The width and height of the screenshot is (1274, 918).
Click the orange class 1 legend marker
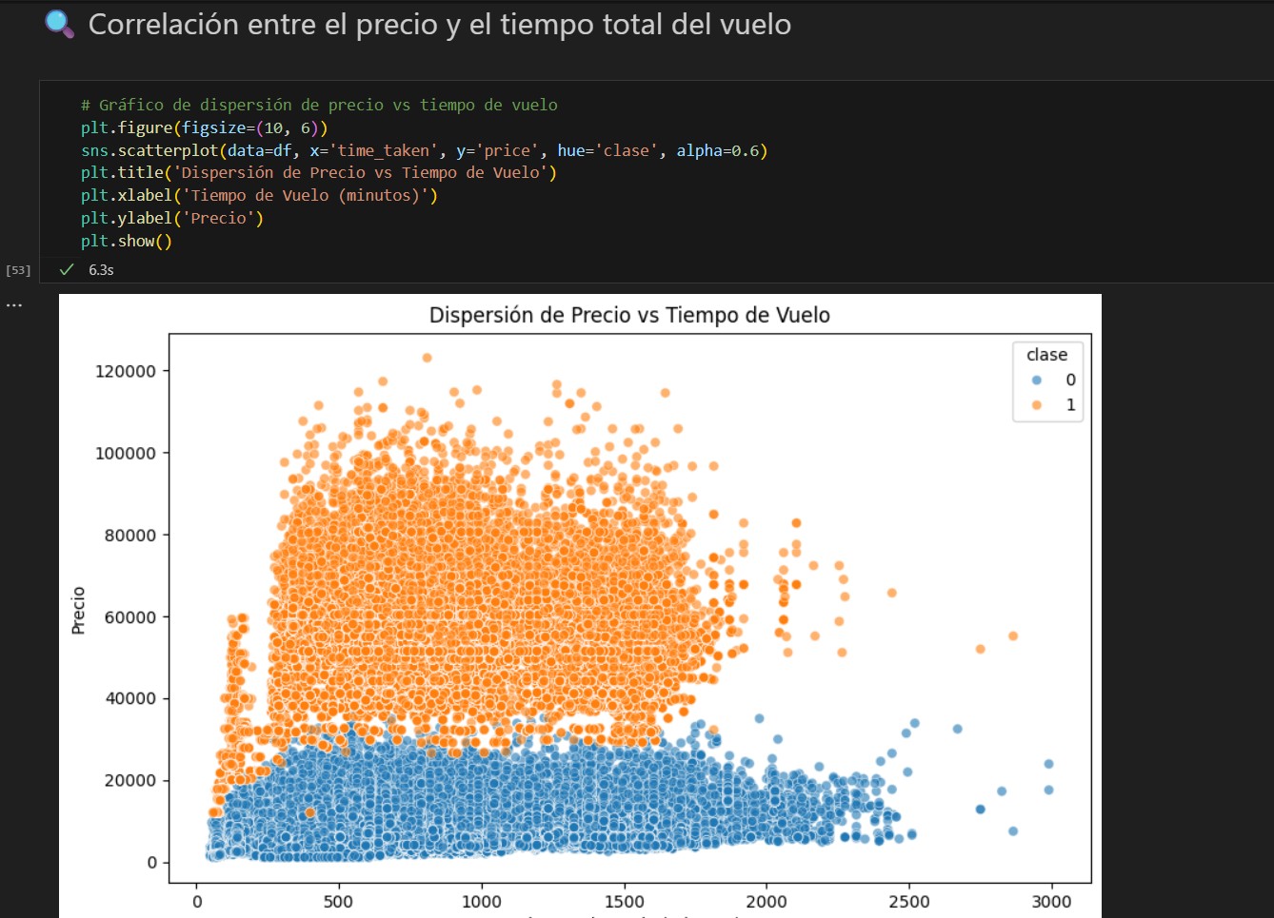tap(1037, 405)
